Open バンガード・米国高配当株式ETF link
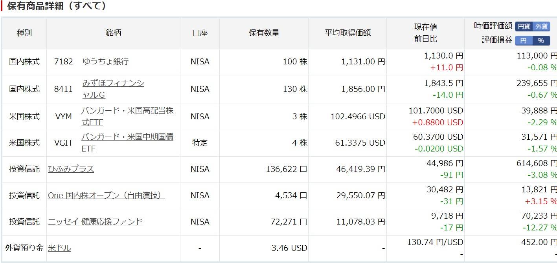This screenshot has height=263, width=557. click(x=127, y=117)
